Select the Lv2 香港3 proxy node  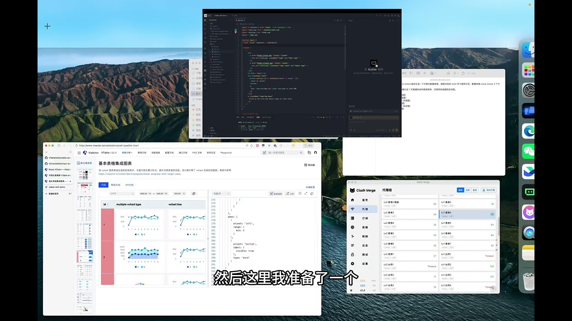pyautogui.click(x=410, y=214)
